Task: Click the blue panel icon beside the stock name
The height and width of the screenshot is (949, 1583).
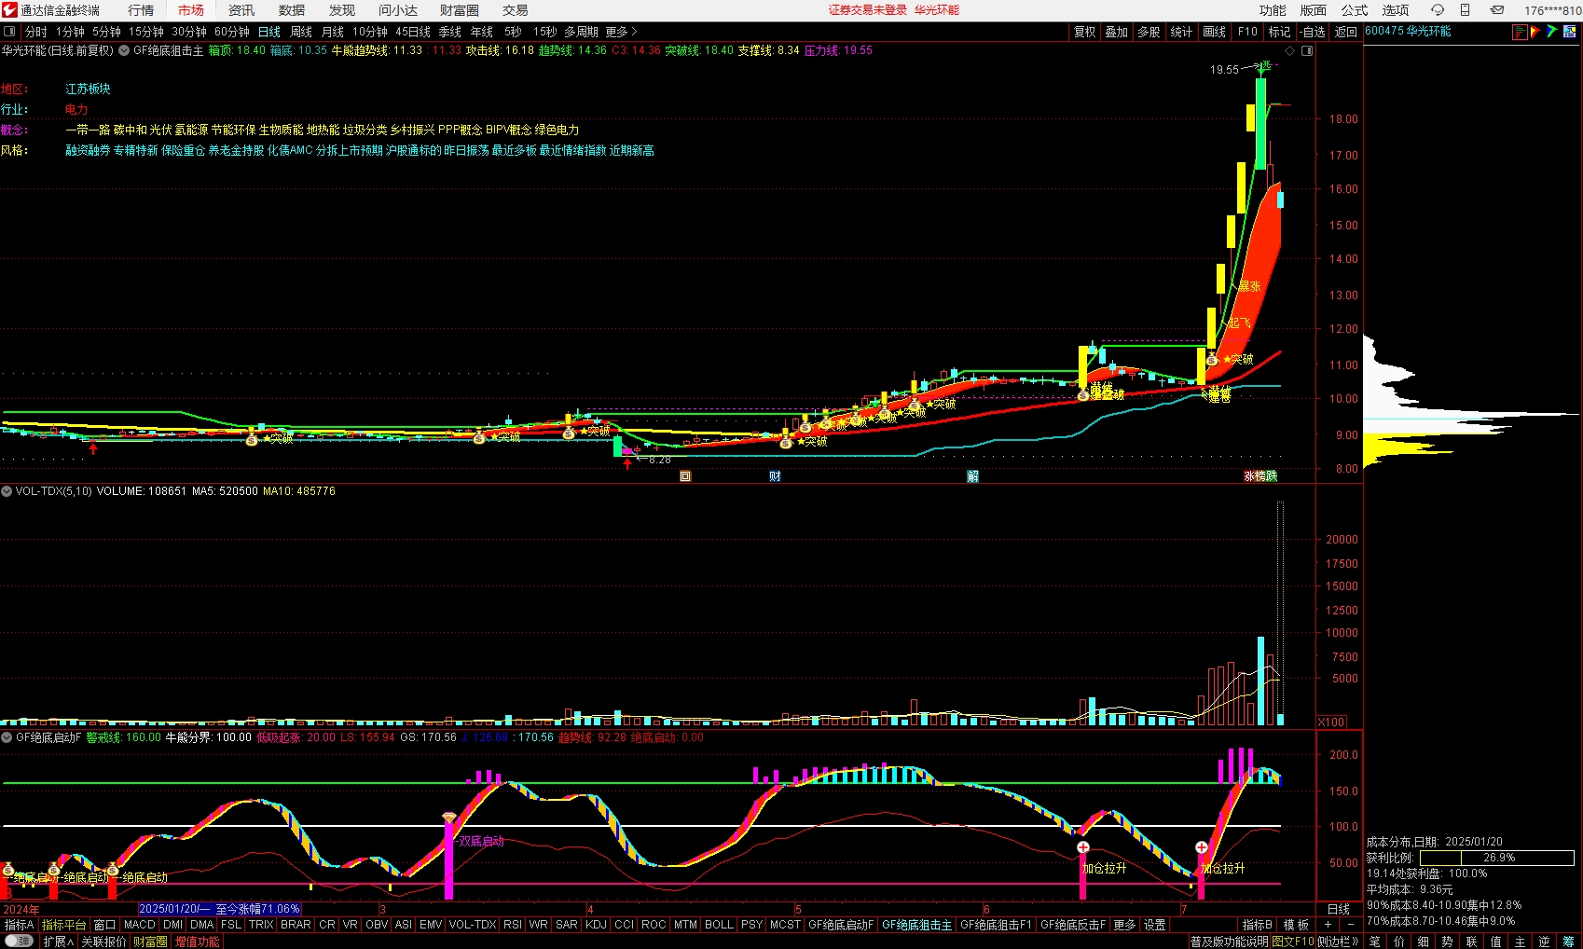Action: (x=1570, y=32)
